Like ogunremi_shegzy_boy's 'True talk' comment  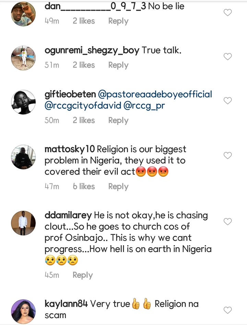point(228,56)
